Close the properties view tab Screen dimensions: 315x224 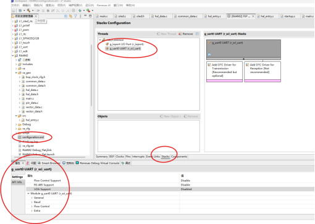[23, 163]
